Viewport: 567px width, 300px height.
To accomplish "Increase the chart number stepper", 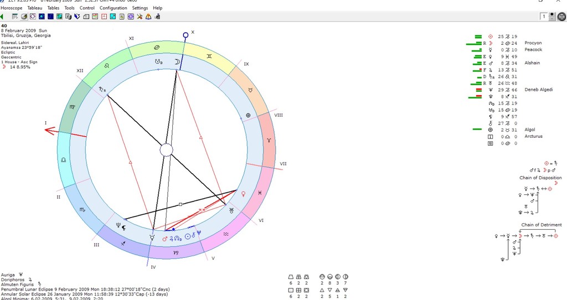I will coord(552,14).
